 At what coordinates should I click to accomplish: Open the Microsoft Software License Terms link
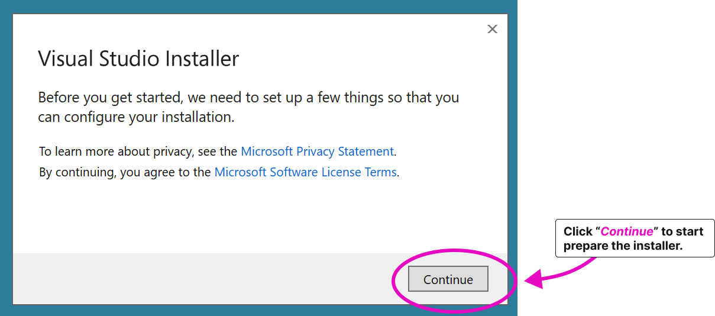[305, 172]
